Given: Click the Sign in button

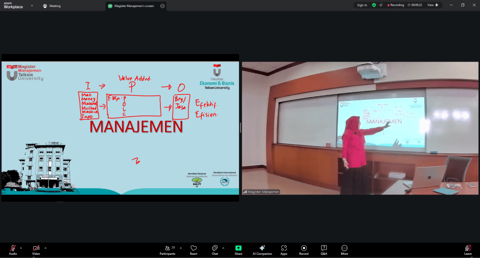Looking at the screenshot, I should (x=362, y=5).
